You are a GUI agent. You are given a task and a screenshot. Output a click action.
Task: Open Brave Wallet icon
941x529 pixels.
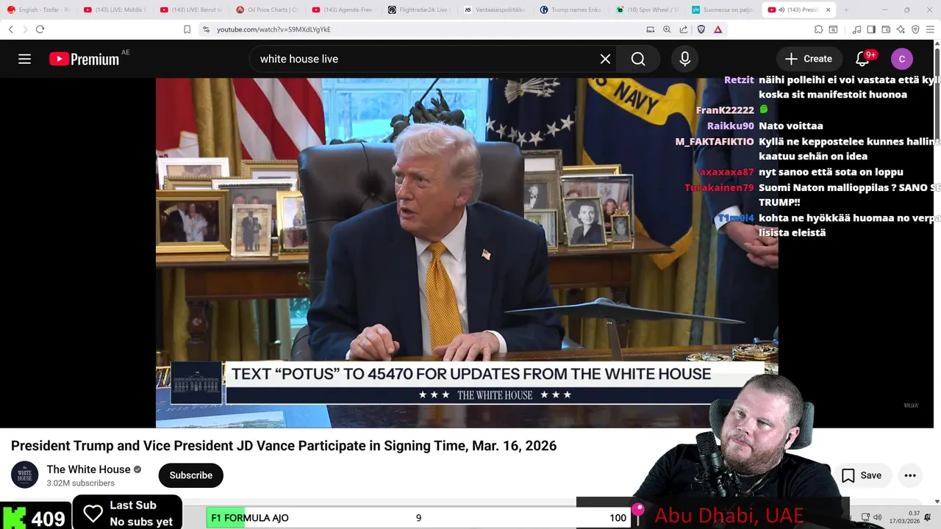pyautogui.click(x=886, y=29)
